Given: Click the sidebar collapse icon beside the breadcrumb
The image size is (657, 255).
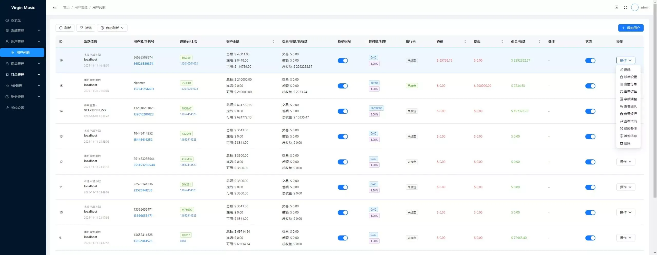Looking at the screenshot, I should click(x=54, y=7).
